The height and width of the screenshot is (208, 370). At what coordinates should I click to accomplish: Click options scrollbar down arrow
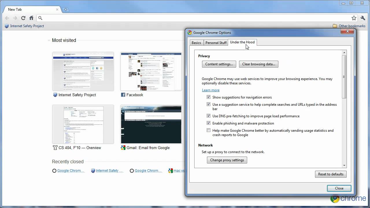(344, 166)
